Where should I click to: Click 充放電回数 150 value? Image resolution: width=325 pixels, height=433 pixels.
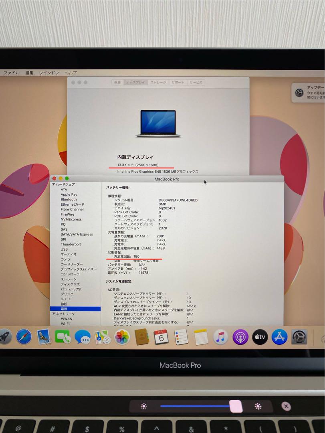tap(136, 256)
